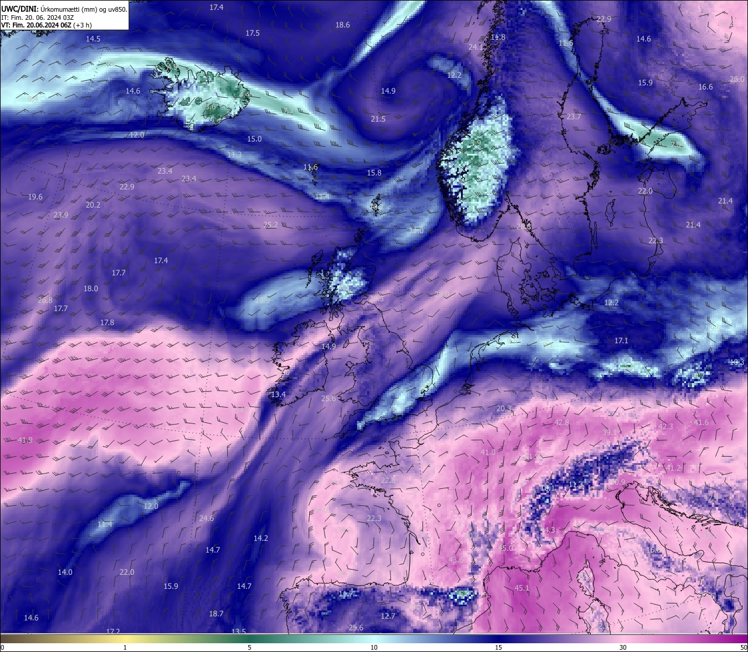The height and width of the screenshot is (652, 748).
Task: Click the 13.4 value over southwest Ireland
Action: [278, 395]
